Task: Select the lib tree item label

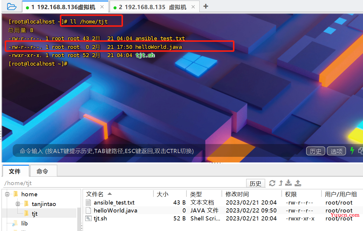Action: [x=24, y=223]
